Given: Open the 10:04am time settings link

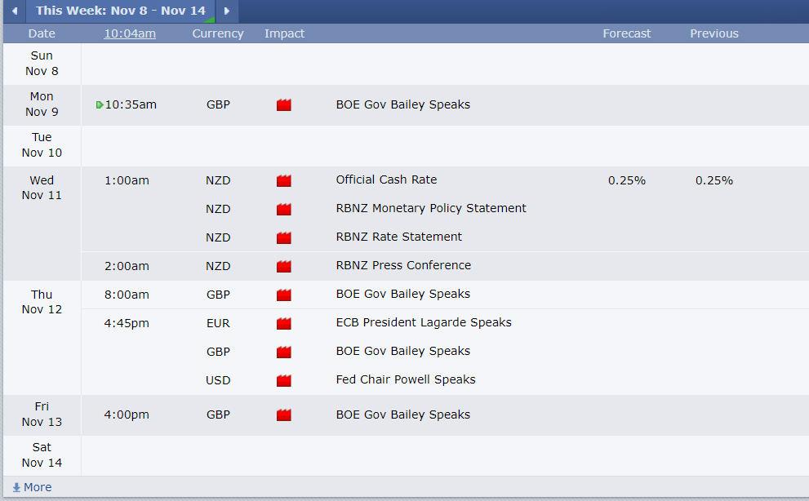Looking at the screenshot, I should [x=130, y=33].
